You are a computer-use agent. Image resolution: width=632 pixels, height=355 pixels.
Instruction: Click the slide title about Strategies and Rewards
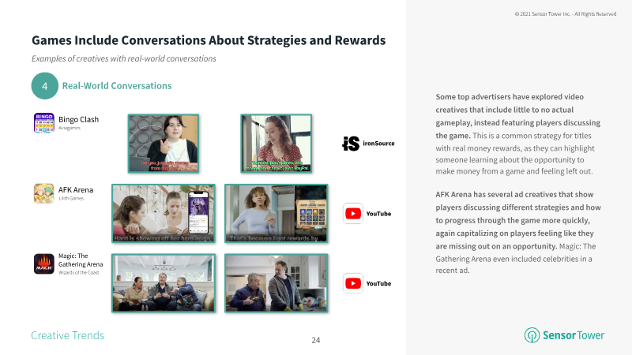click(x=209, y=40)
